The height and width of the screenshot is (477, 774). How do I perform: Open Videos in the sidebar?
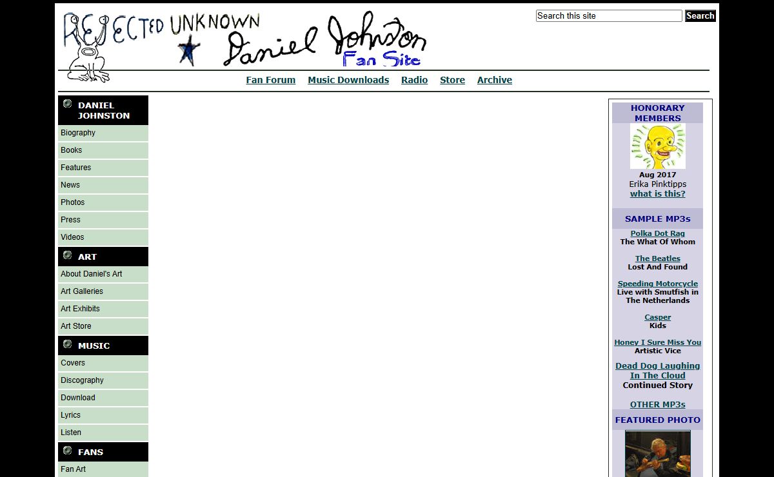[103, 237]
